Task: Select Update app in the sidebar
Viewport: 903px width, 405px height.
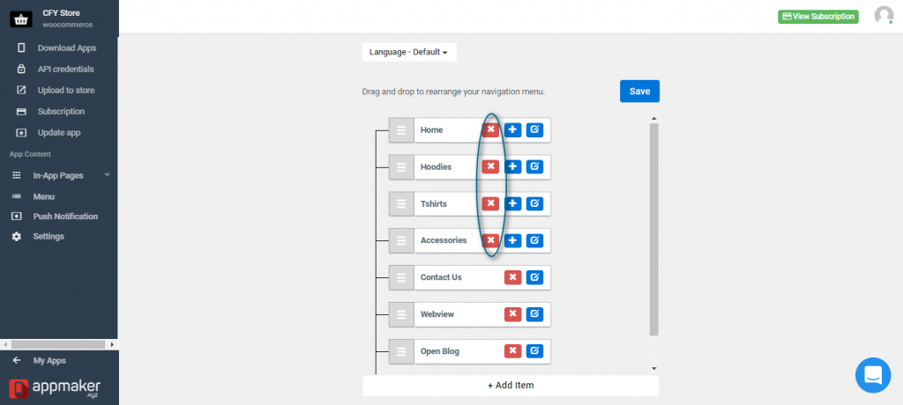Action: (x=61, y=132)
